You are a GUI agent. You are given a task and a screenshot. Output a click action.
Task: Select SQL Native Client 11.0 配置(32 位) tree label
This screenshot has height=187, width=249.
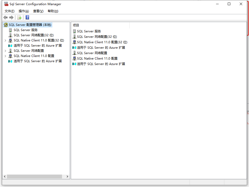pos(39,40)
